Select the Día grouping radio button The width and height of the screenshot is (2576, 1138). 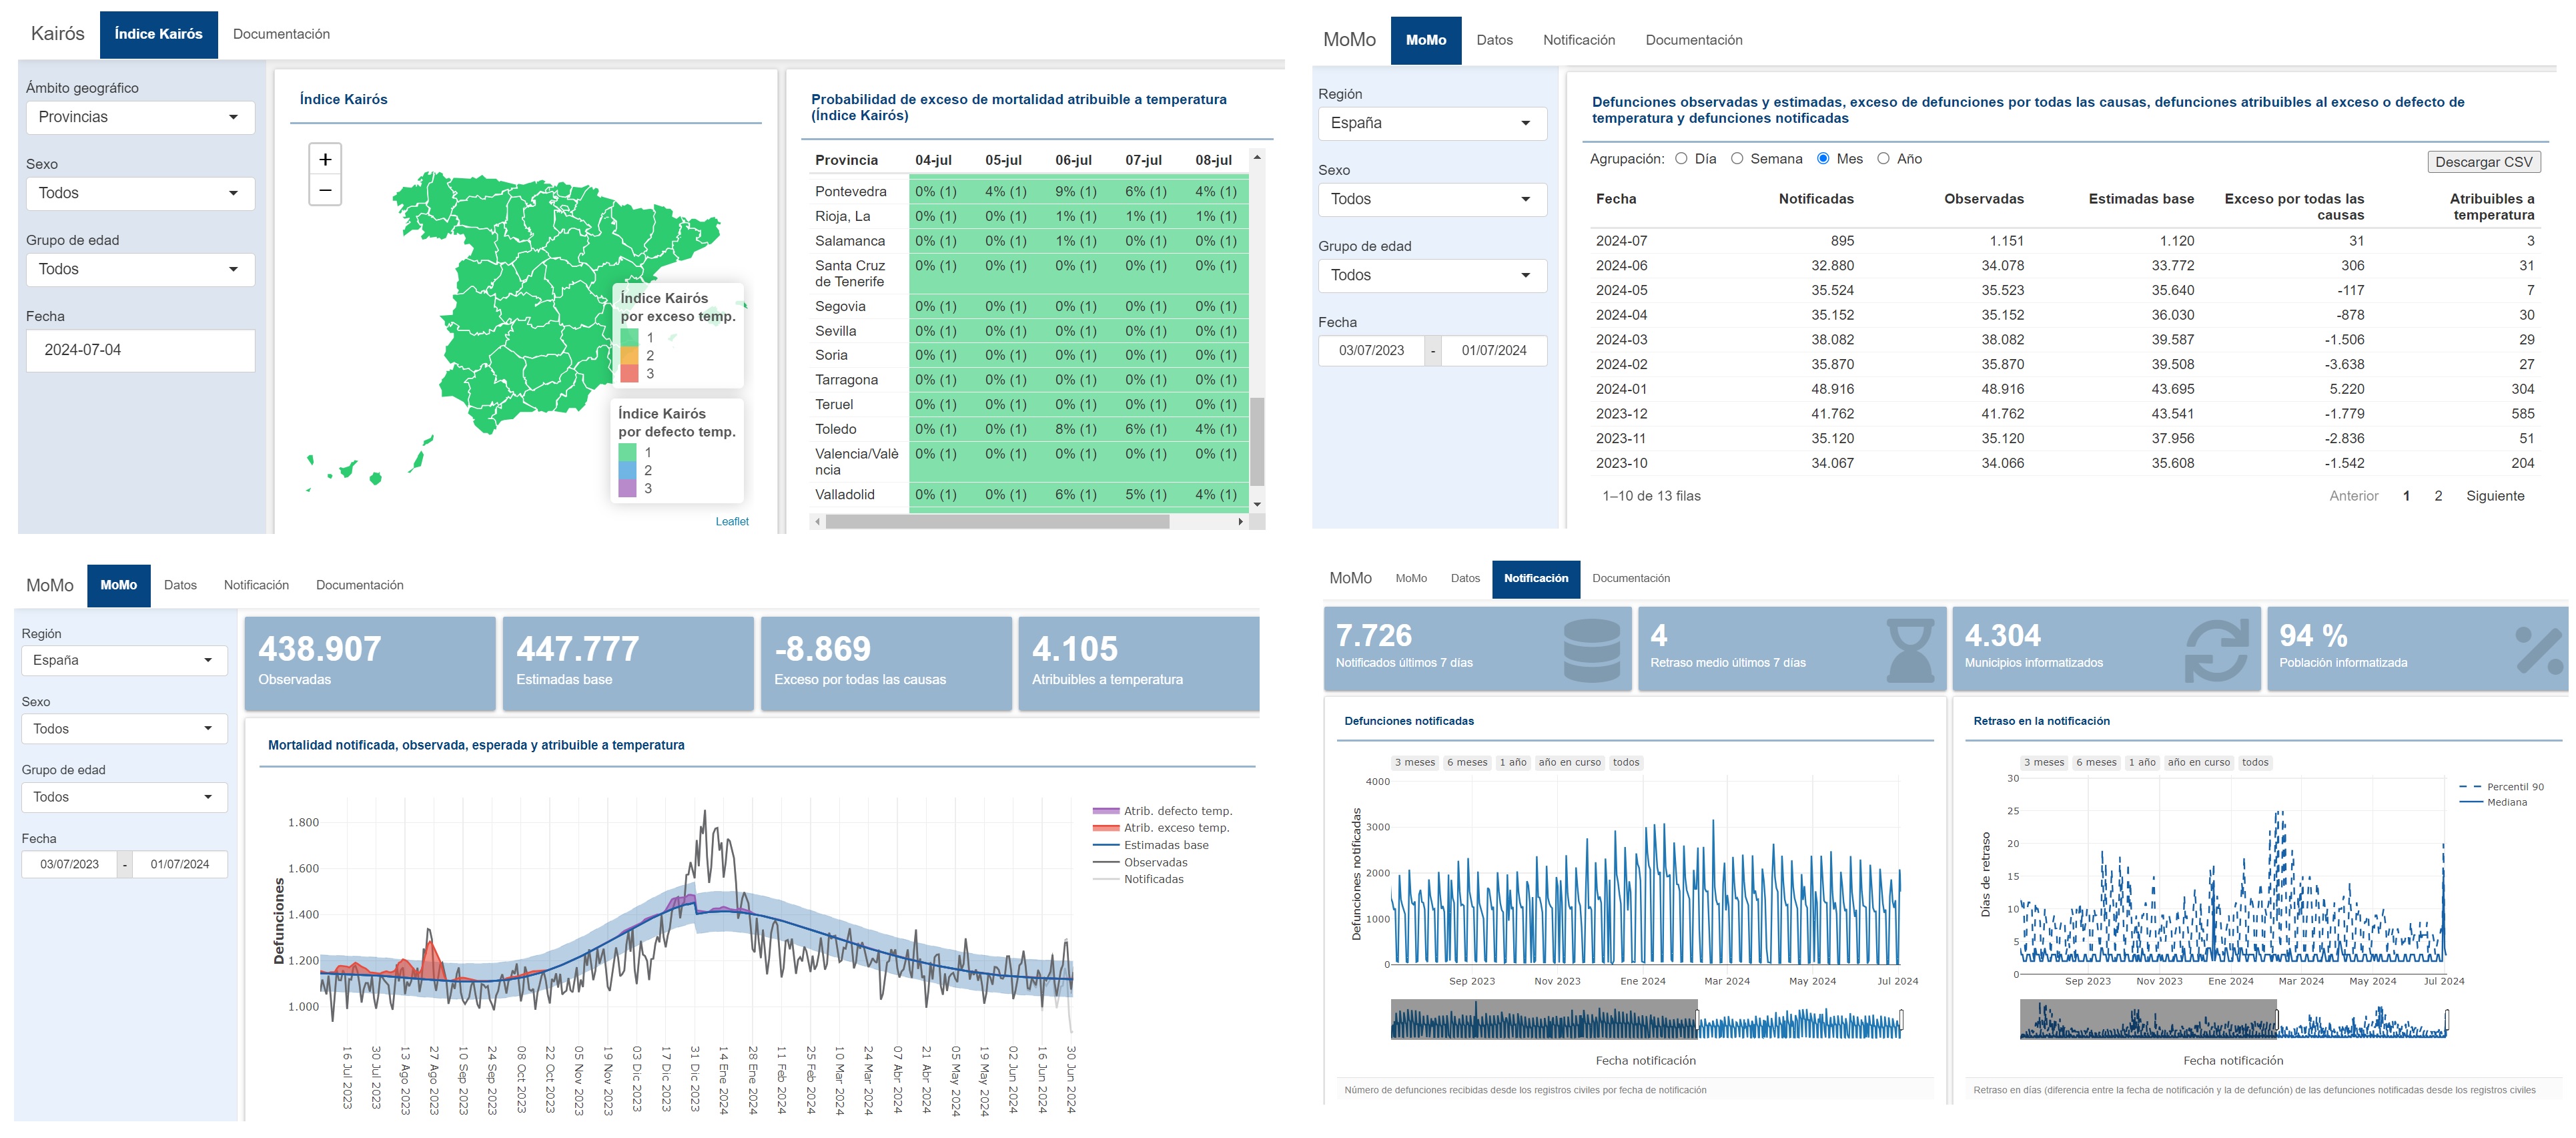pos(1681,159)
